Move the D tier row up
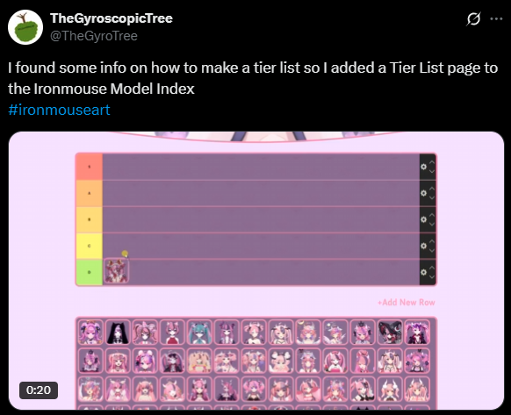The width and height of the screenshot is (511, 415). [x=432, y=268]
